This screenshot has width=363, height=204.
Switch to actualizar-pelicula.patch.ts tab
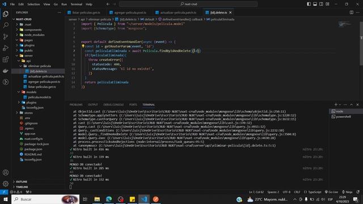coord(178,12)
